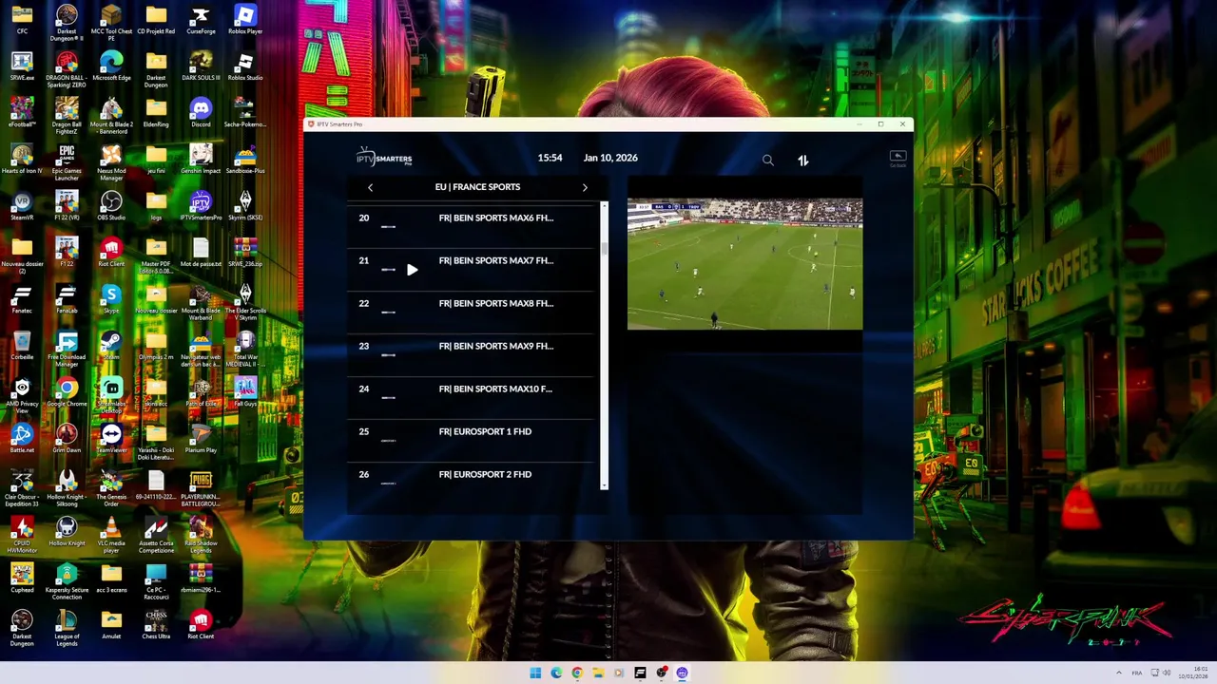Open the OBS Studio desktop icon

coord(111,206)
